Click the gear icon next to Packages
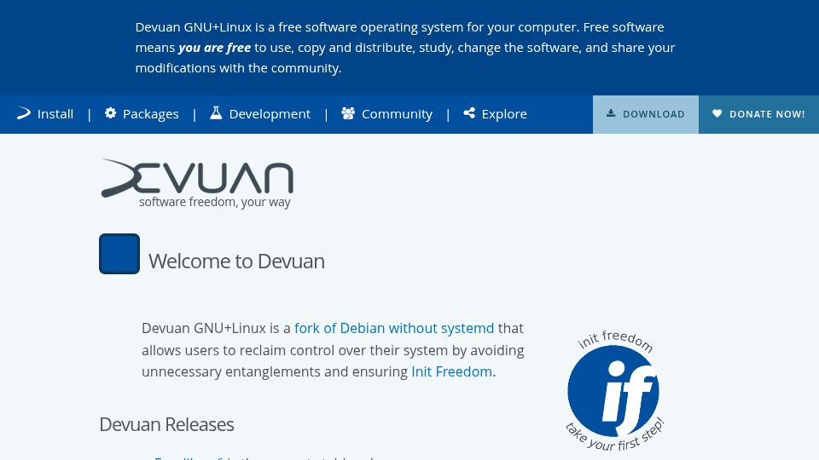 110,112
